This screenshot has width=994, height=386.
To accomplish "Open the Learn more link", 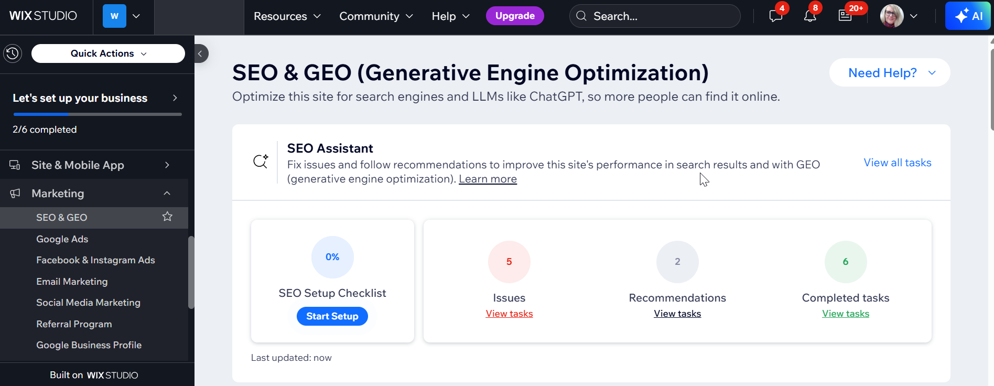I will tap(487, 178).
